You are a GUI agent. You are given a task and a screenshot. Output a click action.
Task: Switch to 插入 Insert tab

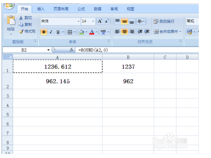(41, 9)
